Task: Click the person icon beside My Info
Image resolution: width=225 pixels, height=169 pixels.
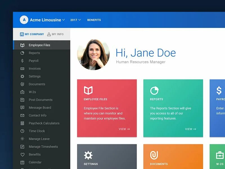Action: [49, 34]
